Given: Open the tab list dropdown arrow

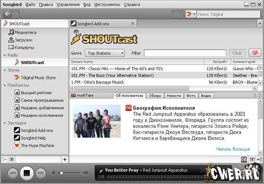Looking at the screenshot, I should [260, 24].
